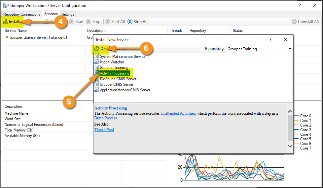Select Import Watcher in the service list
This screenshot has width=323, height=188.
[112, 62]
